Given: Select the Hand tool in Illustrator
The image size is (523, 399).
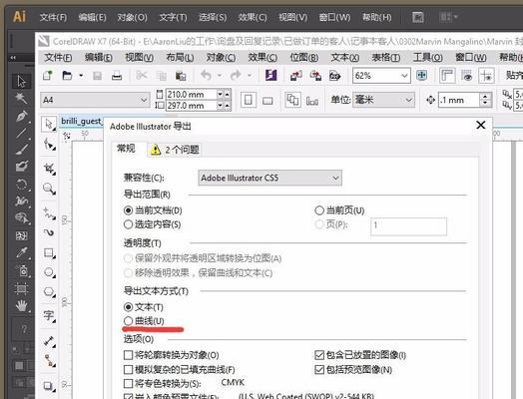Looking at the screenshot, I should [x=21, y=305].
